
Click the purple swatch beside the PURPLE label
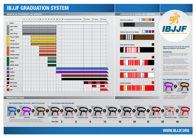(8, 72)
